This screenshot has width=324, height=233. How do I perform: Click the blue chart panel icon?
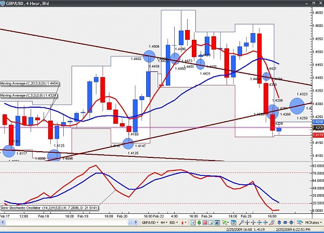point(217,223)
